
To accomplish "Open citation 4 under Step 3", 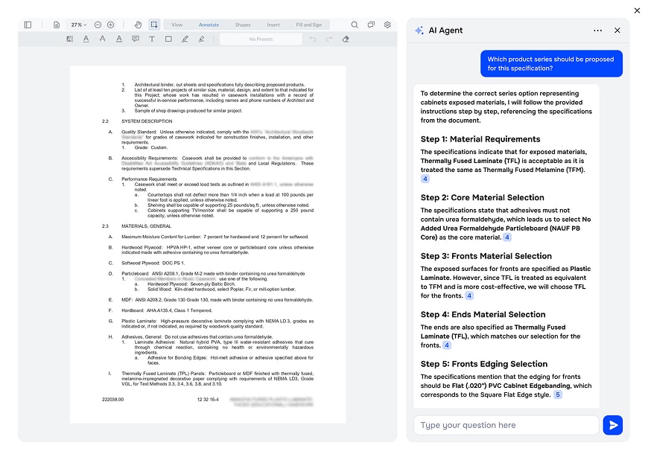I will click(x=469, y=296).
